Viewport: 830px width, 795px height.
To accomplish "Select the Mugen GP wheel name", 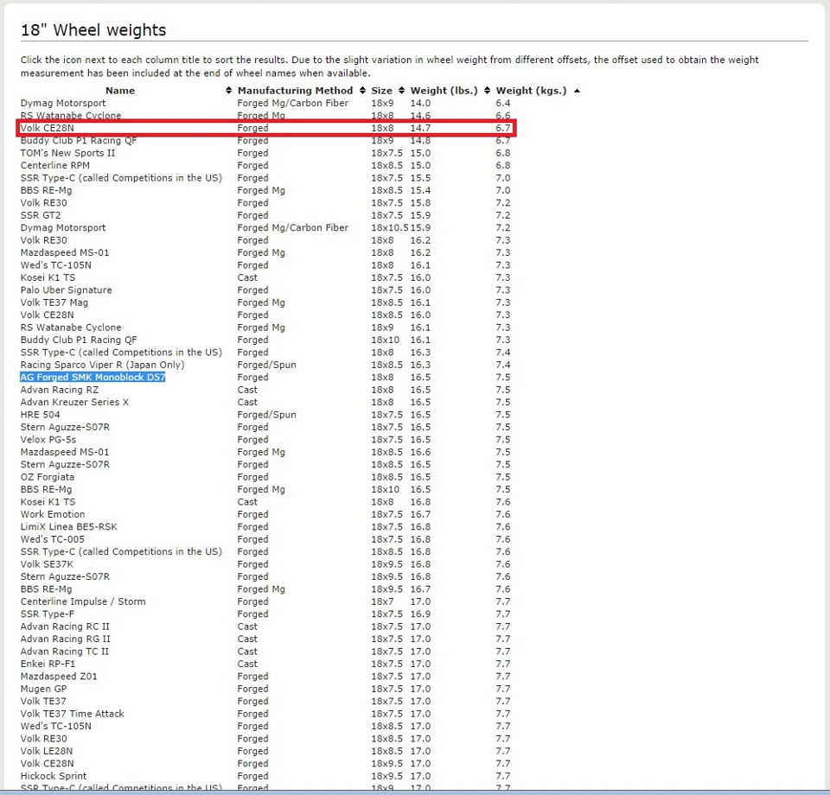I will pyautogui.click(x=43, y=689).
